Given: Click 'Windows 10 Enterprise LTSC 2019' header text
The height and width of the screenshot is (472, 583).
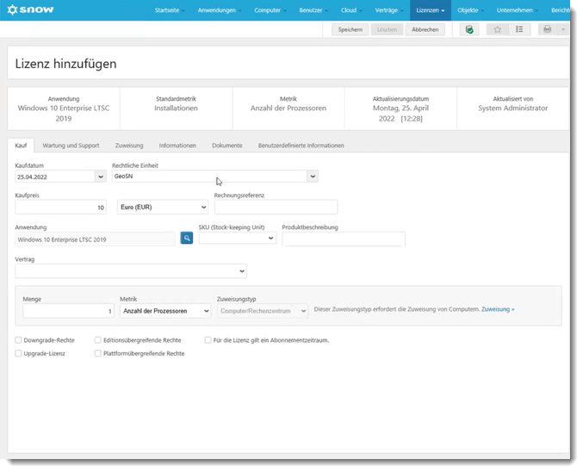Looking at the screenshot, I should pos(64,113).
